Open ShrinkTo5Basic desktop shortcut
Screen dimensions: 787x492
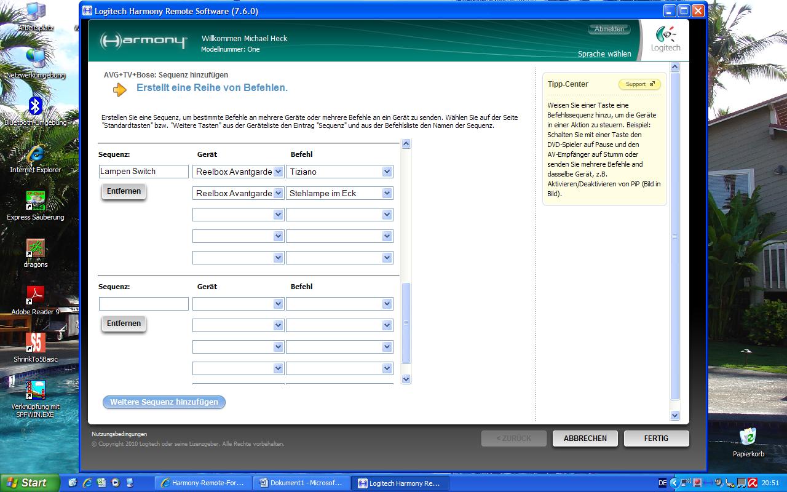pos(35,343)
